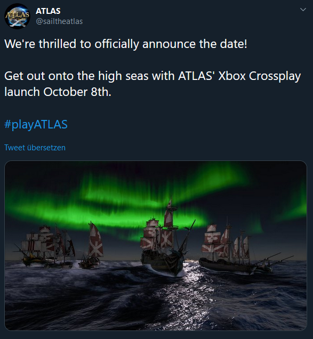Click the 'We're thrilled to officially announce' line
313x339 pixels.
(126, 44)
